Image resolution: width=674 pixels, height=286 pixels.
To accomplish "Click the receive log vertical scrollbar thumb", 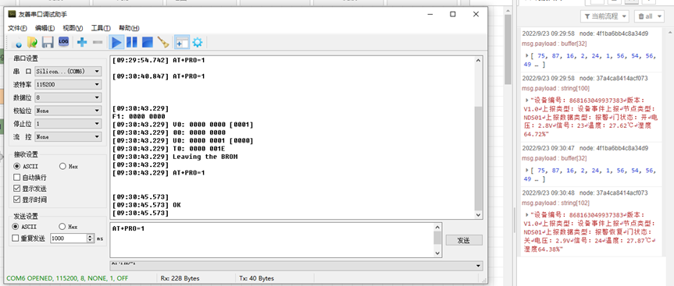I will coord(479,158).
